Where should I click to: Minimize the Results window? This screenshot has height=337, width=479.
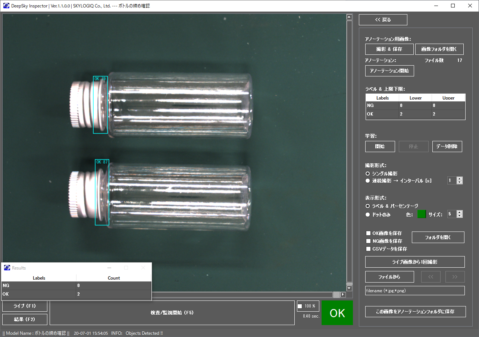coord(109,268)
